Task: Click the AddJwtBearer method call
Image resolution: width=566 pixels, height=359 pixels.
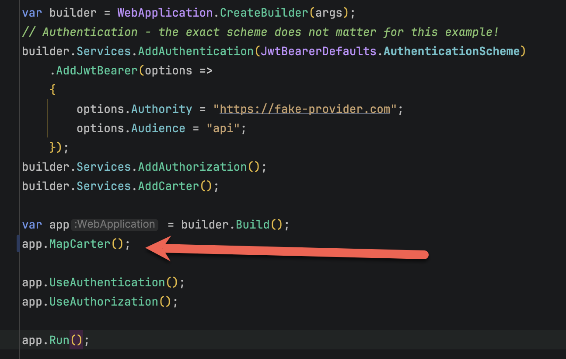Action: tap(97, 70)
